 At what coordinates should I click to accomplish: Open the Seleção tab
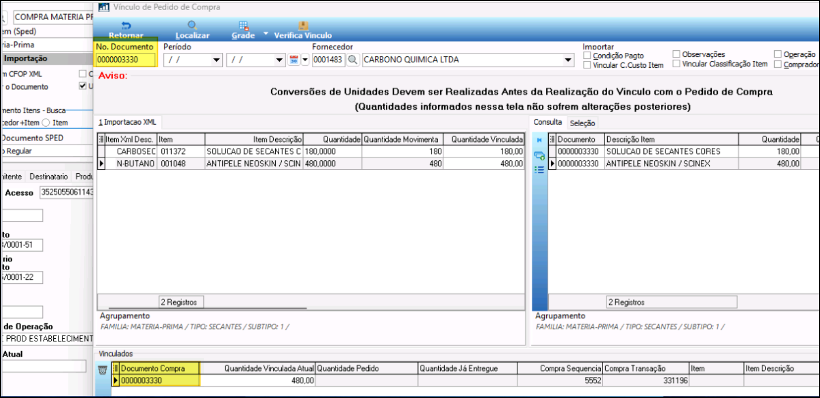tap(583, 123)
